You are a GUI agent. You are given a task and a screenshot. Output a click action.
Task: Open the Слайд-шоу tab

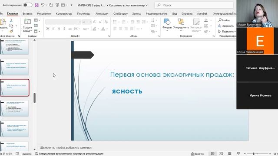[x=120, y=13]
